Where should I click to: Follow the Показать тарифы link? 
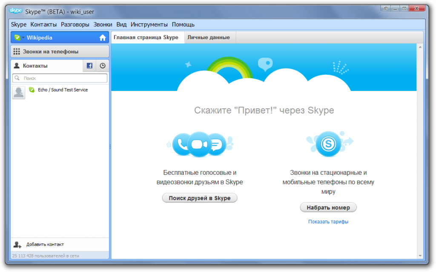click(x=328, y=222)
